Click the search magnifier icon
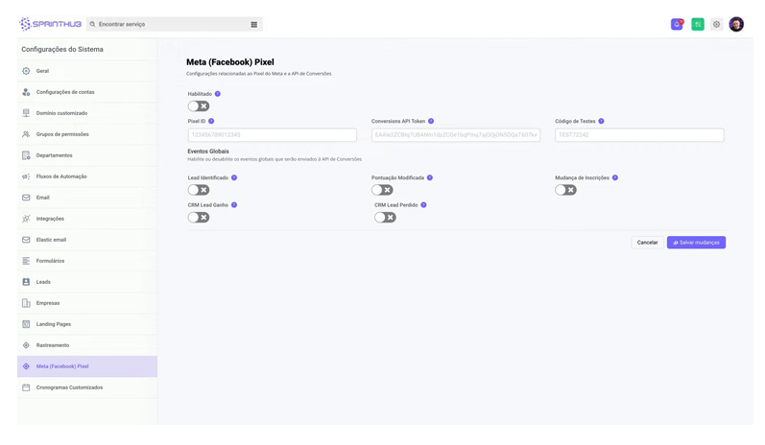This screenshot has width=765, height=445. (x=92, y=24)
